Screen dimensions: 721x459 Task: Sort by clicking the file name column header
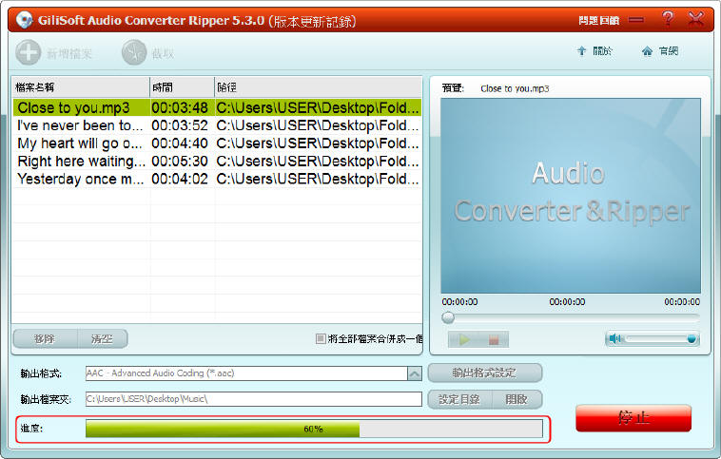(x=80, y=86)
